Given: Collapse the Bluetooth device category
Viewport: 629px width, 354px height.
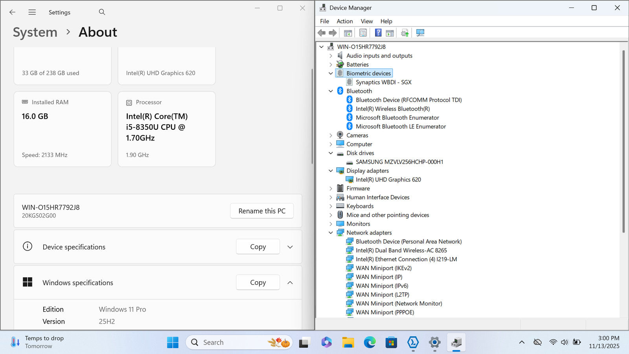Looking at the screenshot, I should pyautogui.click(x=331, y=91).
